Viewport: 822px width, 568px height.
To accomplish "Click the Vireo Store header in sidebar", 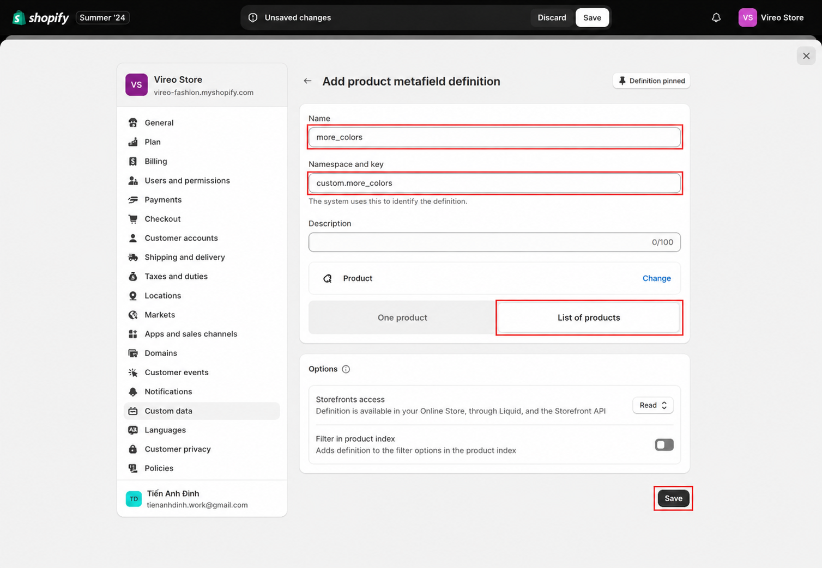I will point(202,85).
